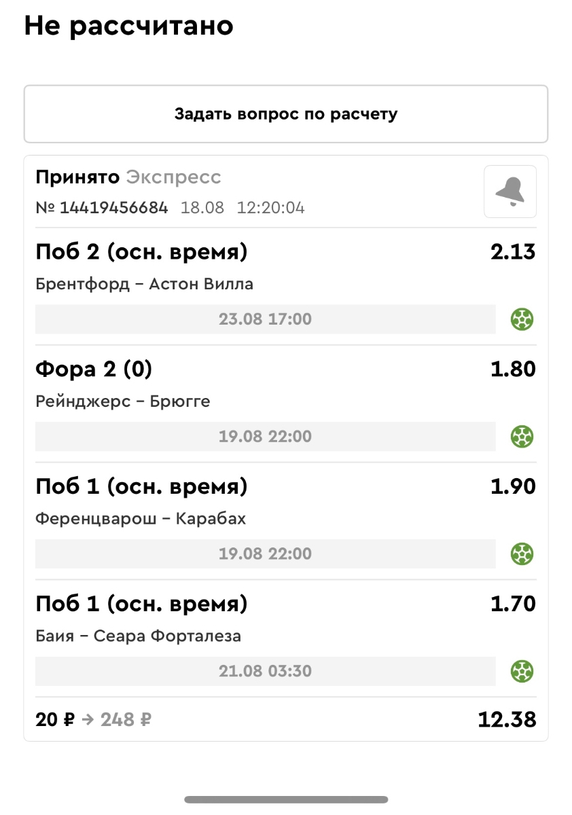Tap soccer ball icon for Баия – Сеара Форталеза
Image resolution: width=572 pixels, height=815 pixels.
click(522, 672)
